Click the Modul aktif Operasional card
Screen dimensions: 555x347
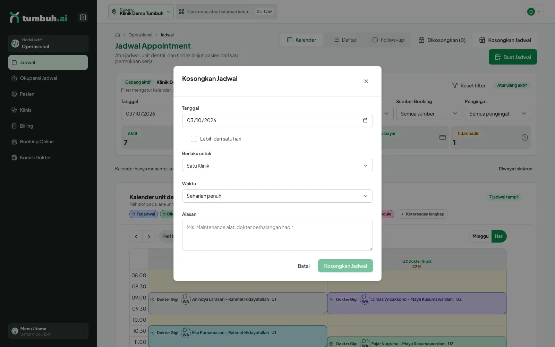point(48,43)
